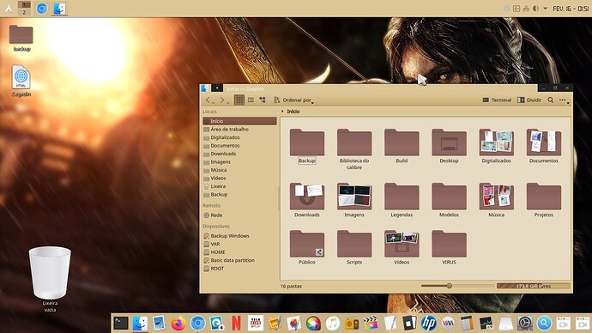Go forward with the right arrow
The width and height of the screenshot is (592, 333).
tap(222, 100)
